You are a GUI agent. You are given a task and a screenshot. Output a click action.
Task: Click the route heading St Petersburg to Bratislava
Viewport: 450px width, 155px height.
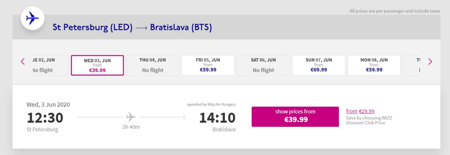(x=132, y=27)
